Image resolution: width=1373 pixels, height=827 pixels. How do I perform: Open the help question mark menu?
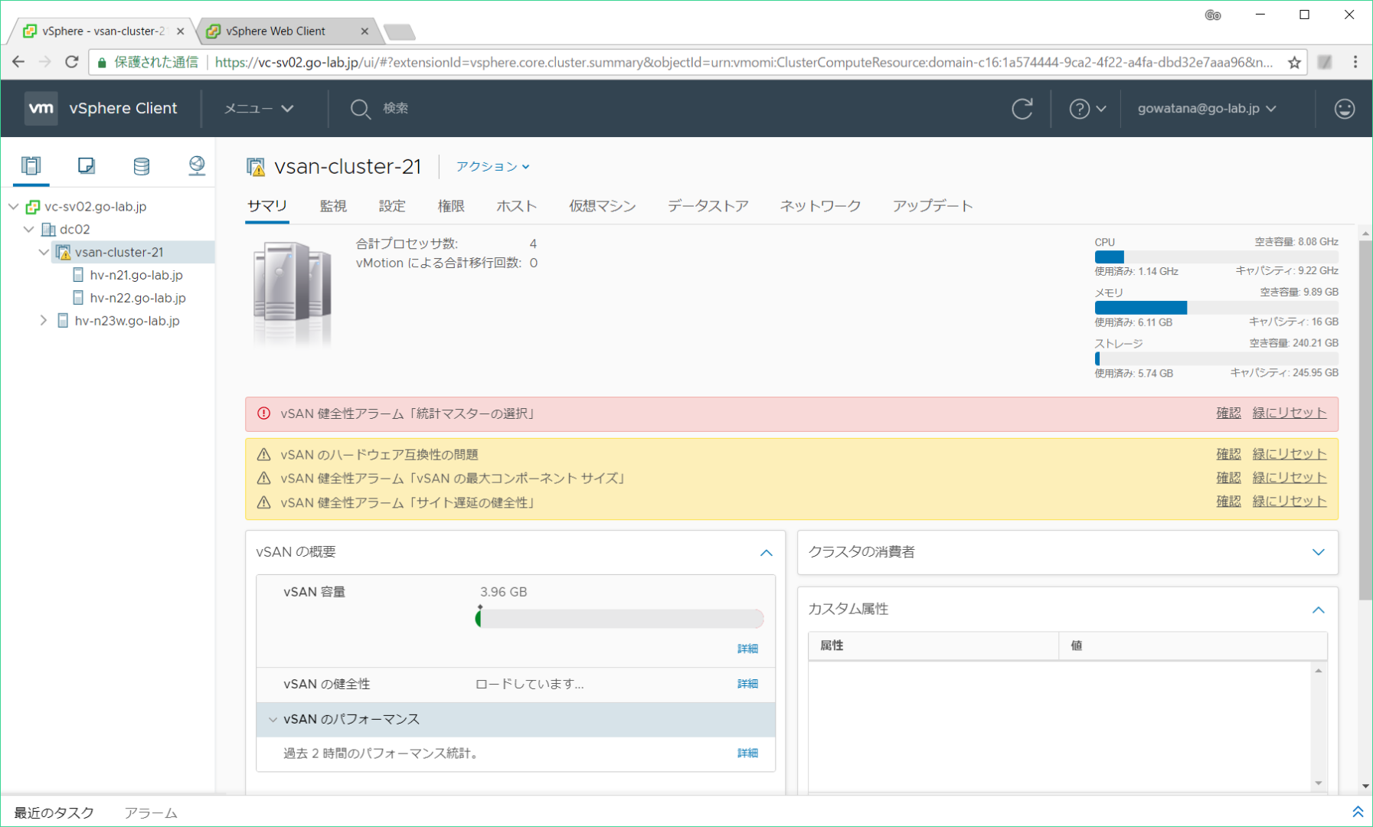(x=1087, y=109)
